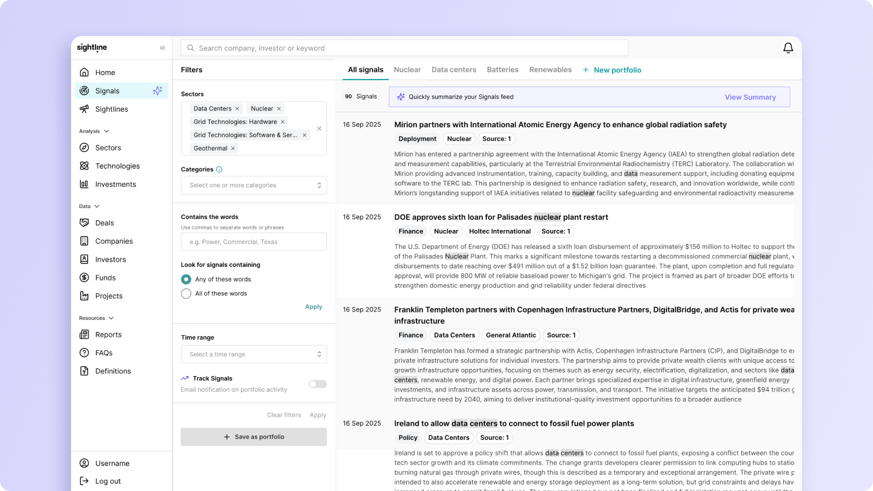Screen dimensions: 873x491
Task: Click the Home icon in sidebar
Action: click(x=84, y=72)
